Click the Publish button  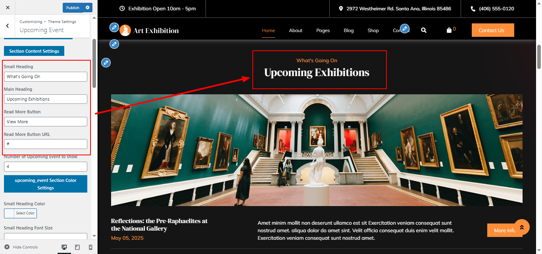click(73, 8)
